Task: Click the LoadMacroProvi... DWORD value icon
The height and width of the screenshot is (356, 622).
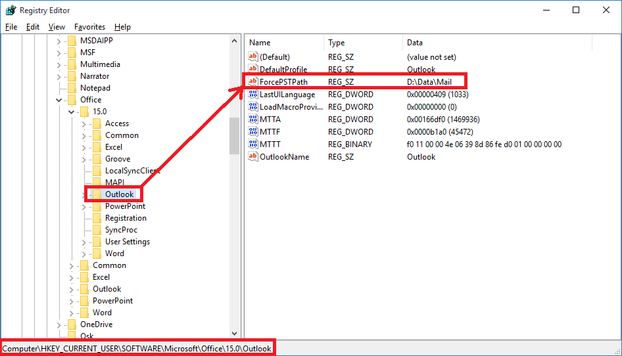Action: click(252, 106)
